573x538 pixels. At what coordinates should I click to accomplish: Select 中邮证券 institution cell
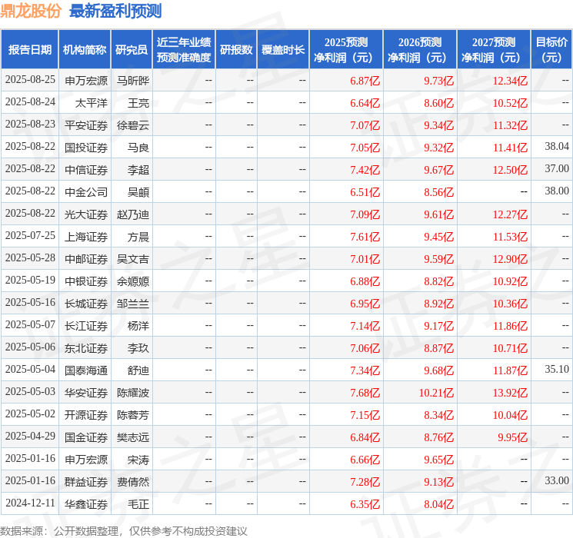(86, 259)
